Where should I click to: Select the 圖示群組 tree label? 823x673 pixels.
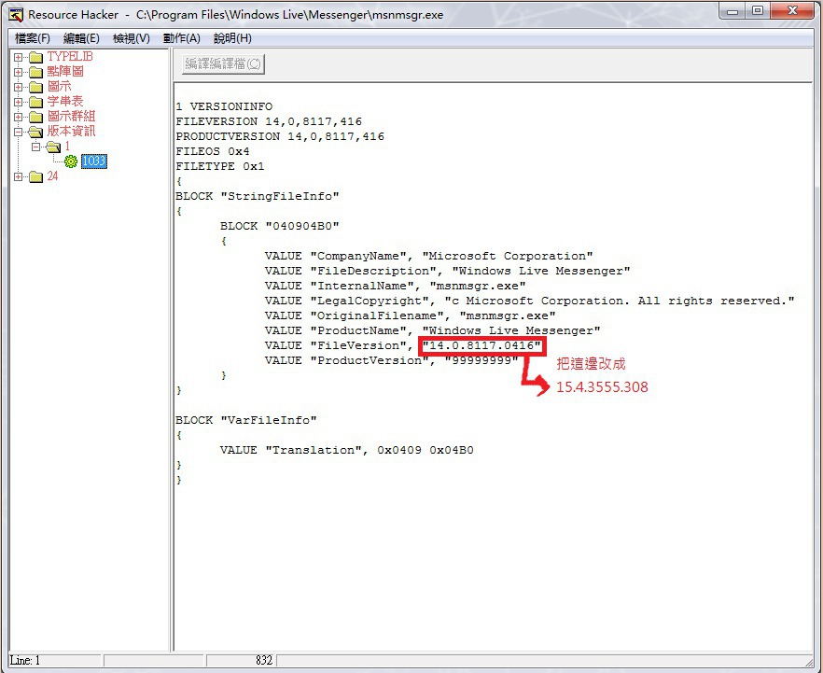point(71,116)
